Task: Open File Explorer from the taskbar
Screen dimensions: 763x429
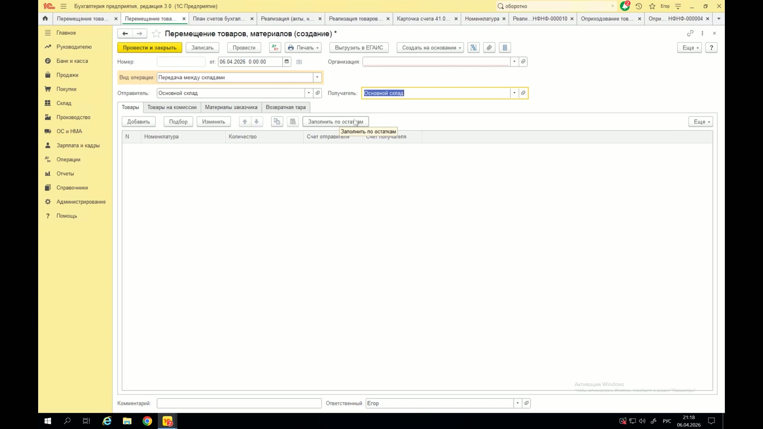Action: click(x=127, y=421)
